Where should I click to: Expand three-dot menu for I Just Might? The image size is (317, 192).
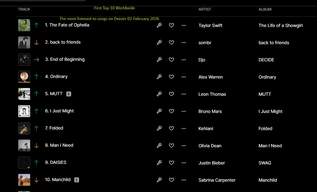click(184, 111)
